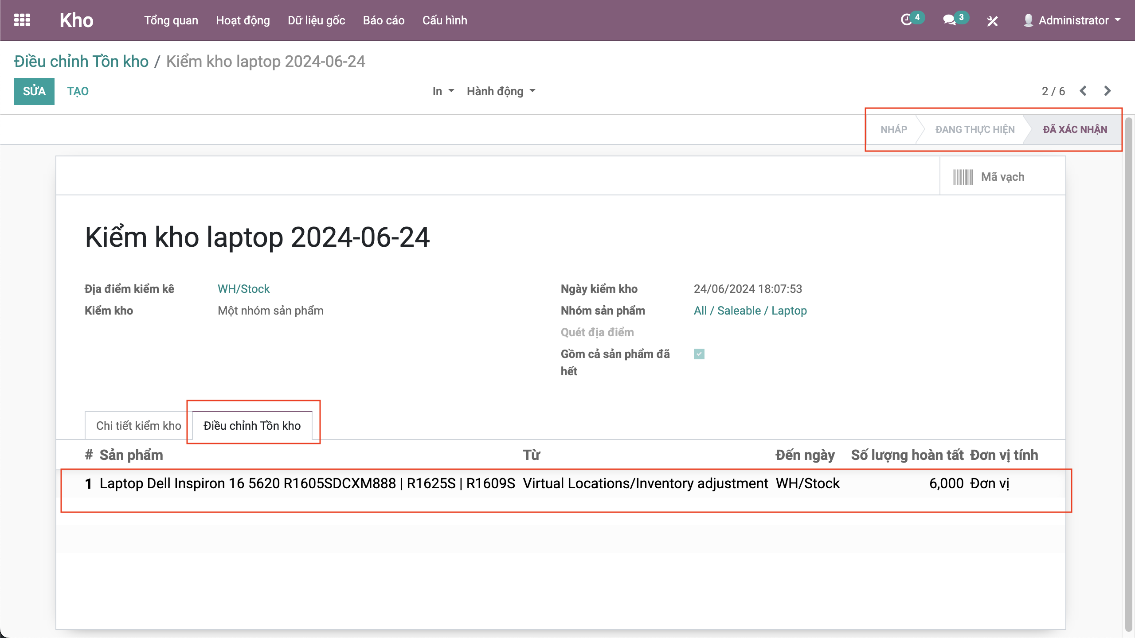Click the ĐANG THỰC HIỆN status stage

pos(975,129)
